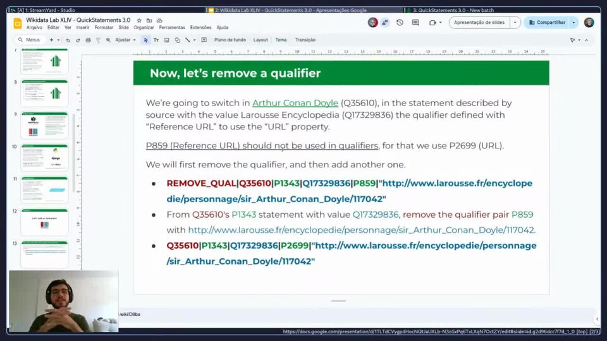The width and height of the screenshot is (607, 341).
Task: Select slide 8 thumbnail
Action: (x=44, y=93)
